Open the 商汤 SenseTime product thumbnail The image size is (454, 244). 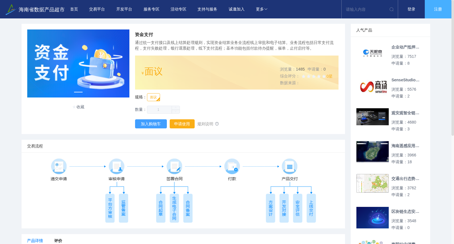373,86
